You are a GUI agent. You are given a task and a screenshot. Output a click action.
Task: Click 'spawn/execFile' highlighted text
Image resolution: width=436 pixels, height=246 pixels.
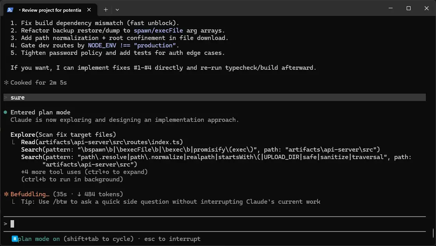point(158,31)
